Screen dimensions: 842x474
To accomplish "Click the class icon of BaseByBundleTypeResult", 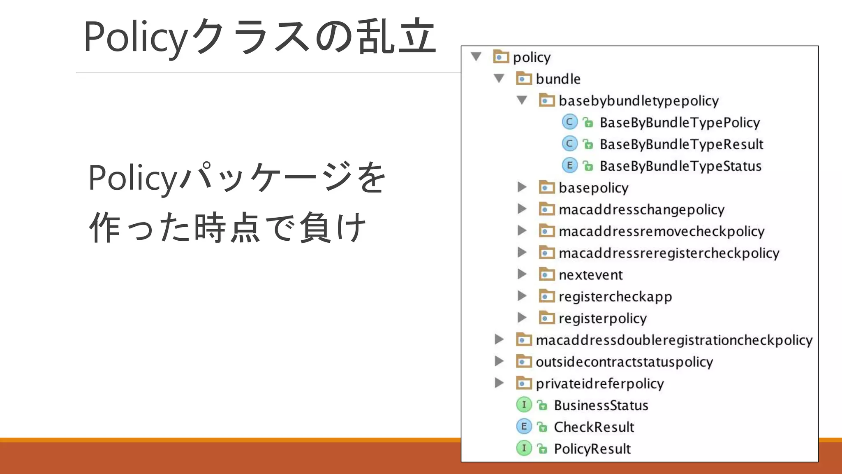I will [570, 144].
